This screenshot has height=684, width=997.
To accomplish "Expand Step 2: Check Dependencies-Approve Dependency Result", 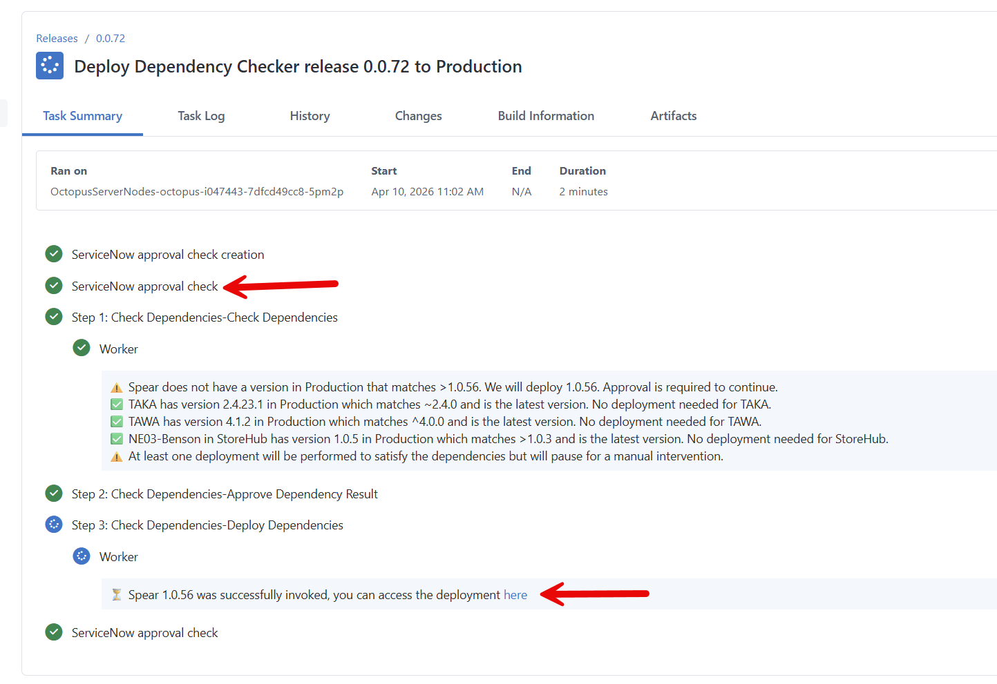I will [x=225, y=494].
